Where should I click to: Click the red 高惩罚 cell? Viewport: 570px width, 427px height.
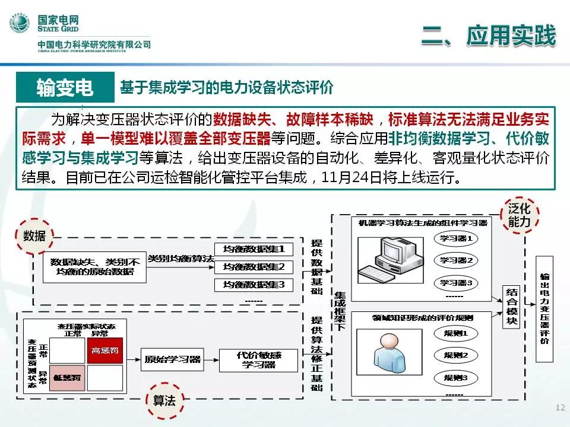[x=104, y=350]
